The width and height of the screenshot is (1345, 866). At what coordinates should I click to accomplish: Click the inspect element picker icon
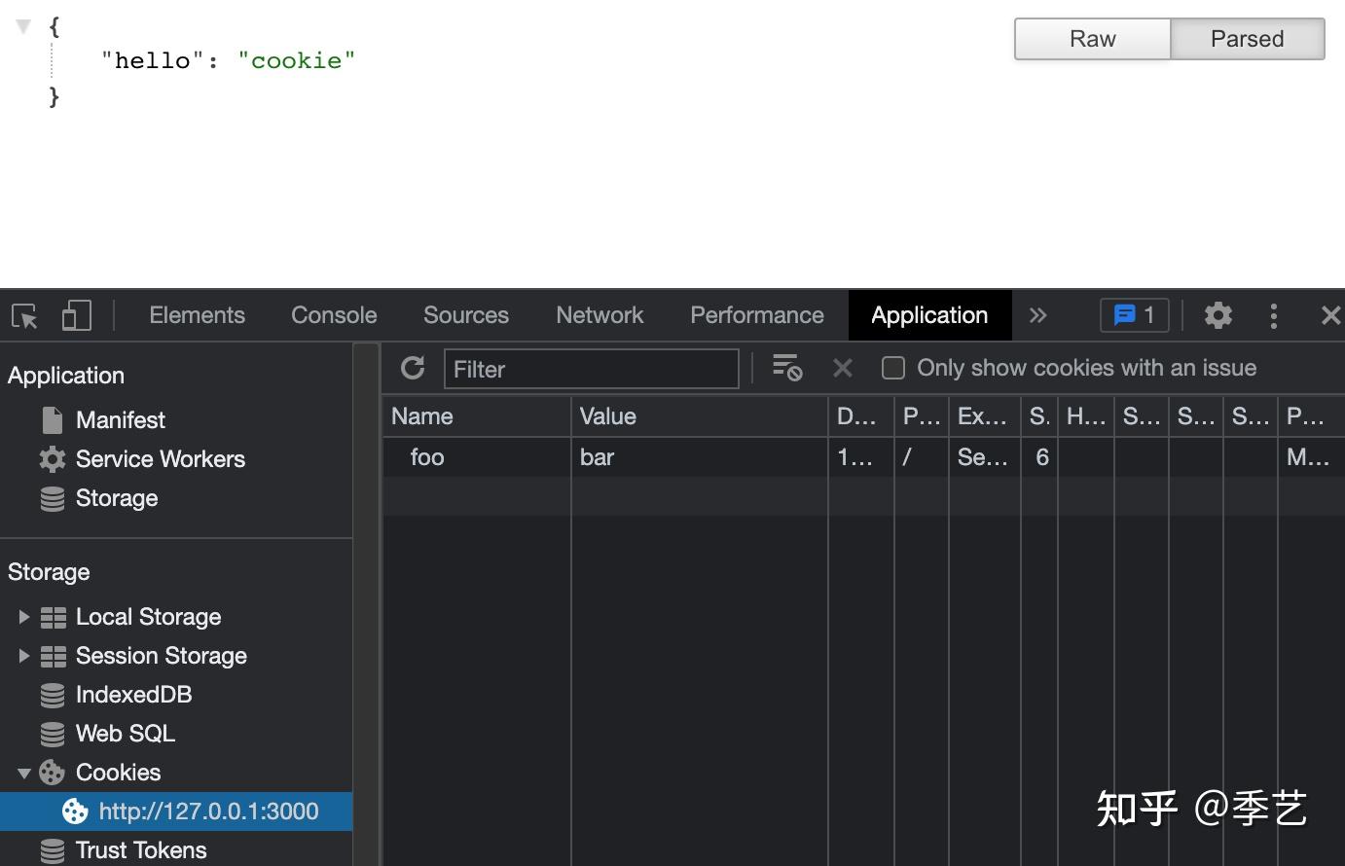(24, 316)
